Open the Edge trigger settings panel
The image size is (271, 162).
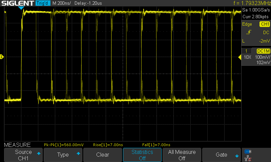click(247, 24)
